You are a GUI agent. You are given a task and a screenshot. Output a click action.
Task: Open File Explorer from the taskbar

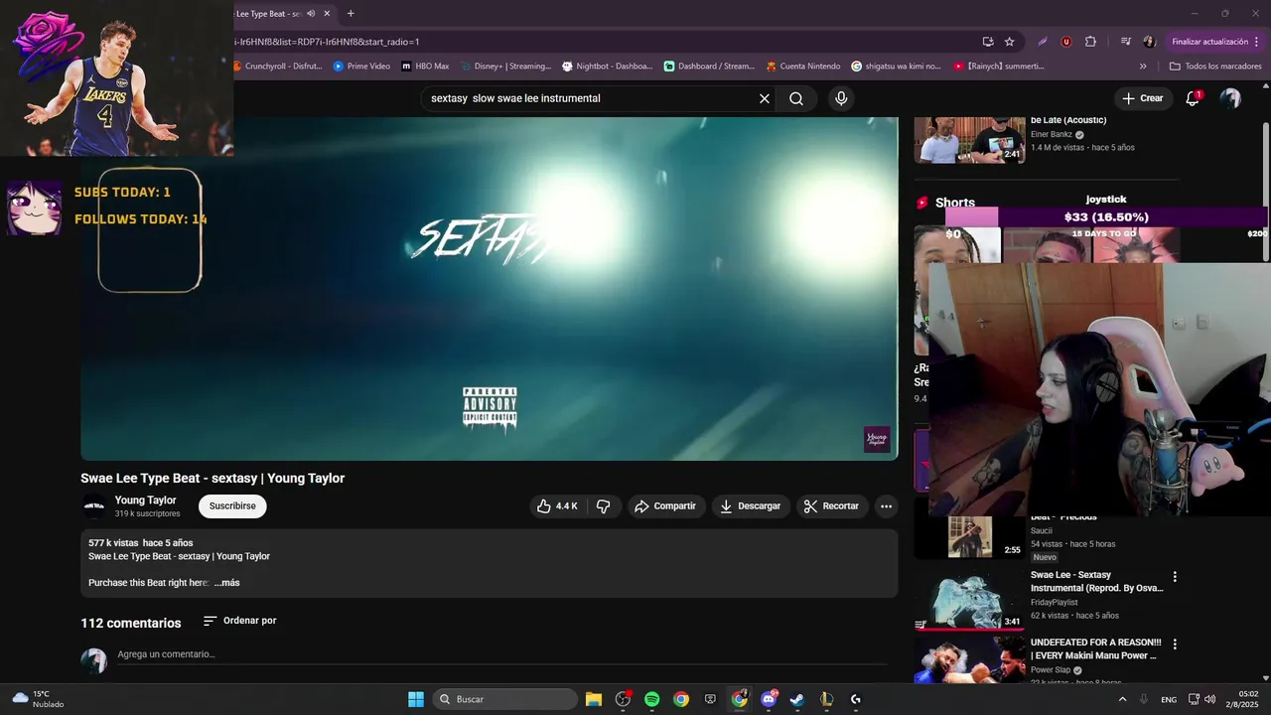pyautogui.click(x=594, y=699)
